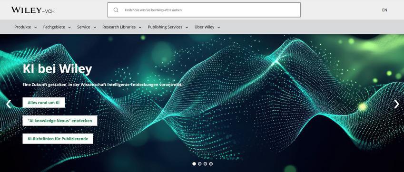The height and width of the screenshot is (172, 404).
Task: Open the Fachgebiete menu
Action: click(54, 27)
